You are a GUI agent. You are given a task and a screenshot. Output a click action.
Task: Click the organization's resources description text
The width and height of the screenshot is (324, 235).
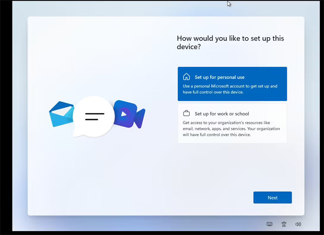(x=231, y=129)
